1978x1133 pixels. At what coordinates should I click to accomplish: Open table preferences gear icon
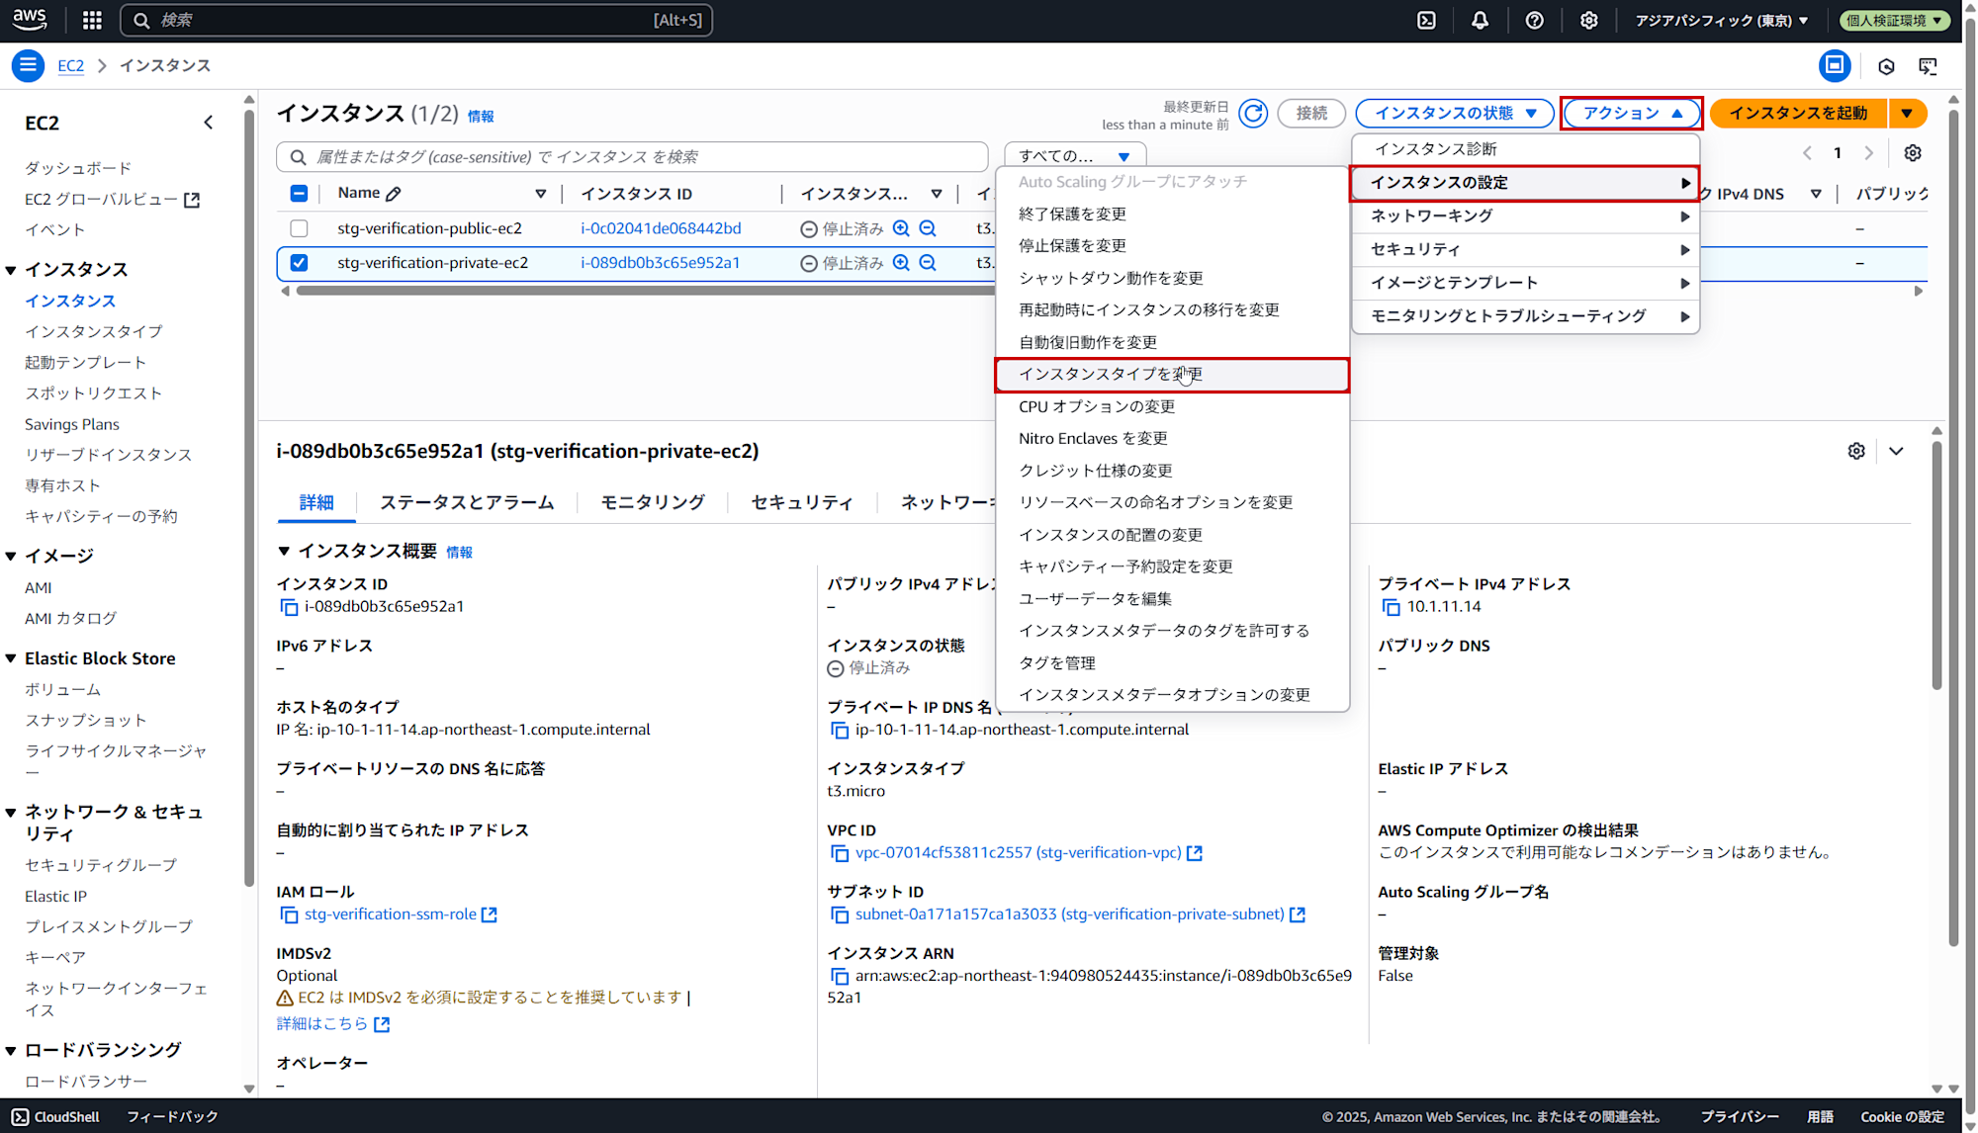[1913, 153]
